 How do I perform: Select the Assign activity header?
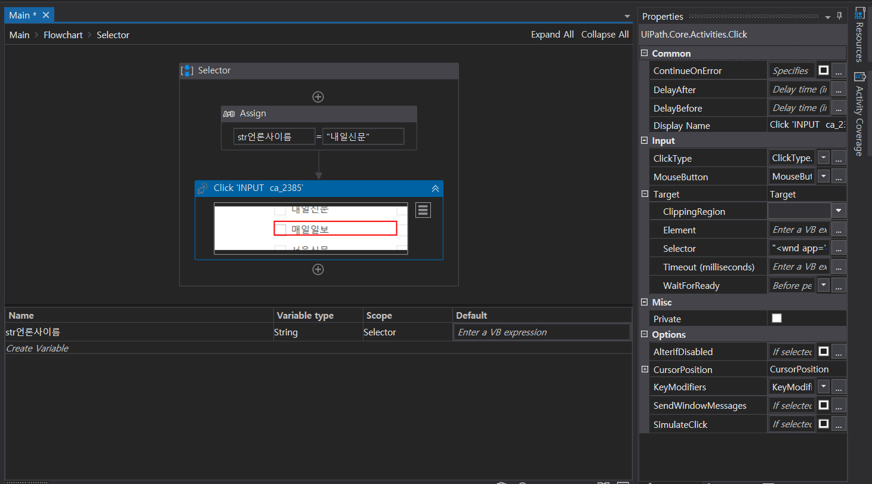coord(319,113)
